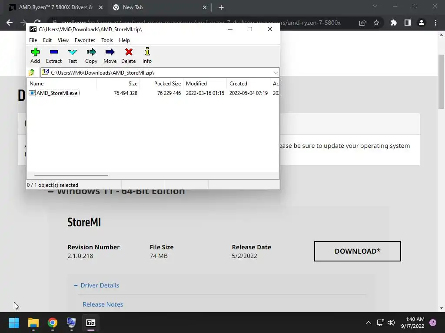The height and width of the screenshot is (333, 445).
Task: Open the Favorites menu
Action: pyautogui.click(x=85, y=40)
